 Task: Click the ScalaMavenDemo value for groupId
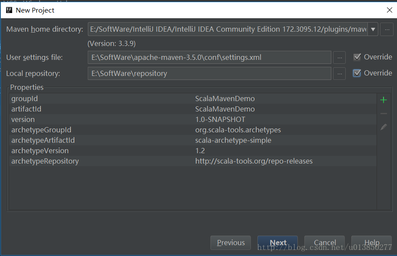225,98
